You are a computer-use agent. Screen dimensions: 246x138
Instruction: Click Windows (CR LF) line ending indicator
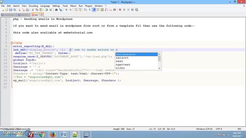(204, 129)
